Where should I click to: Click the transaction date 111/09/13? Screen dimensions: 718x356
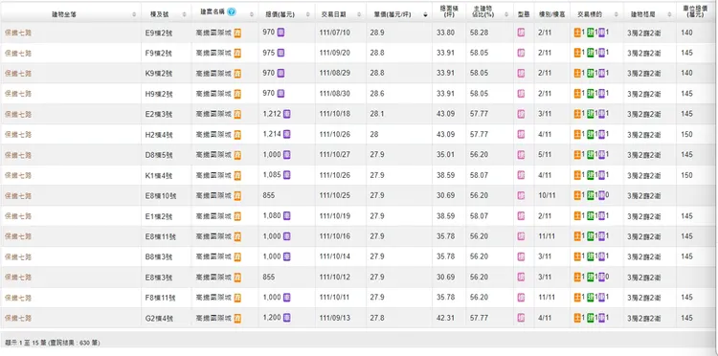pos(335,318)
